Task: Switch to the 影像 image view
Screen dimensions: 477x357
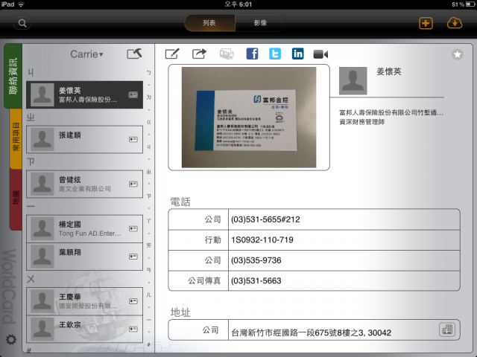Action: pyautogui.click(x=260, y=23)
